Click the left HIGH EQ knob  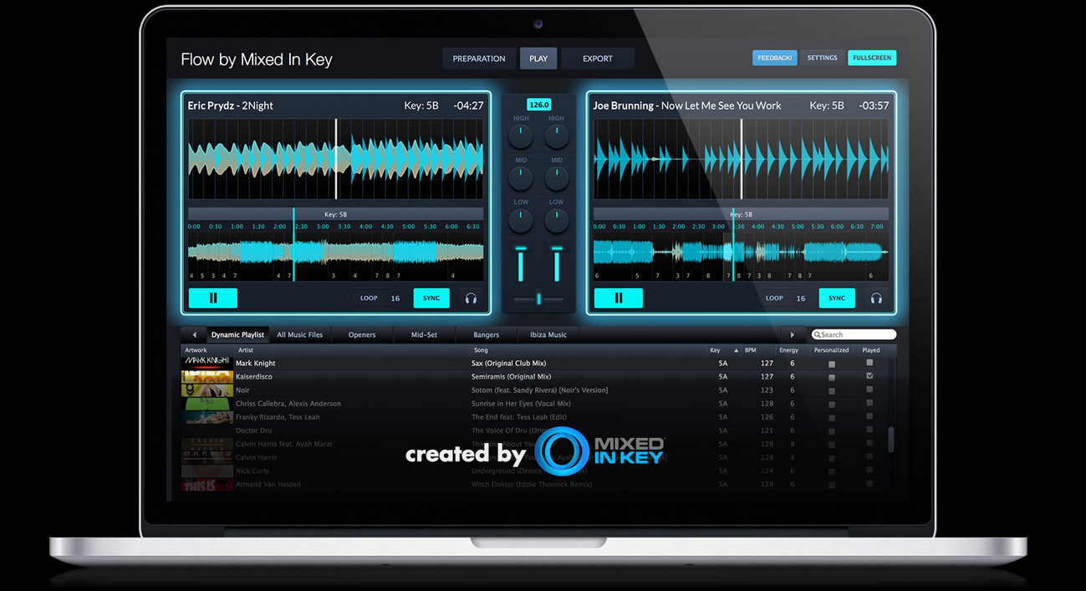tap(521, 136)
